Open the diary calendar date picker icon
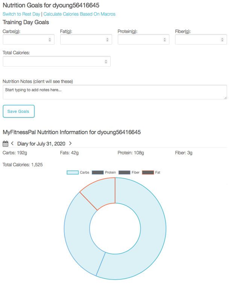The height and width of the screenshot is (289, 229). pyautogui.click(x=5, y=143)
